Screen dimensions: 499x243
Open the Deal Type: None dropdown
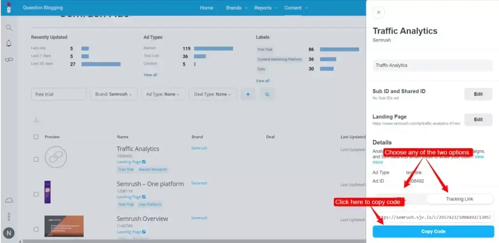(x=213, y=94)
